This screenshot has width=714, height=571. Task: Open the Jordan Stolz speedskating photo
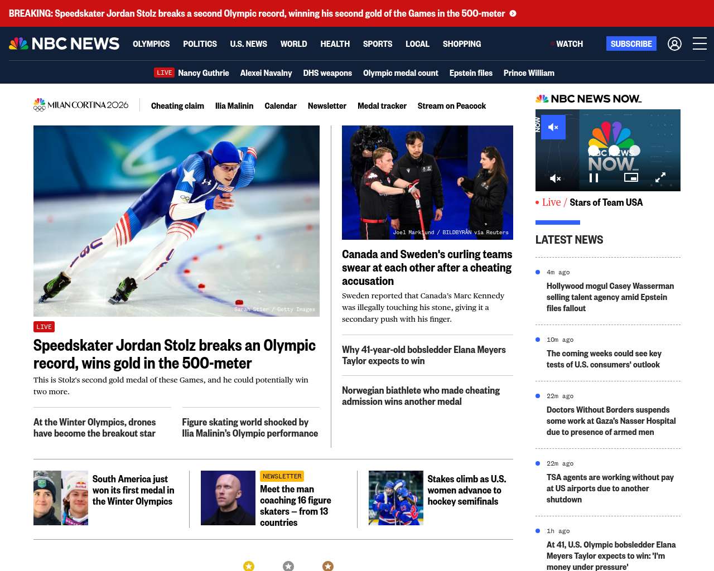[x=176, y=221]
